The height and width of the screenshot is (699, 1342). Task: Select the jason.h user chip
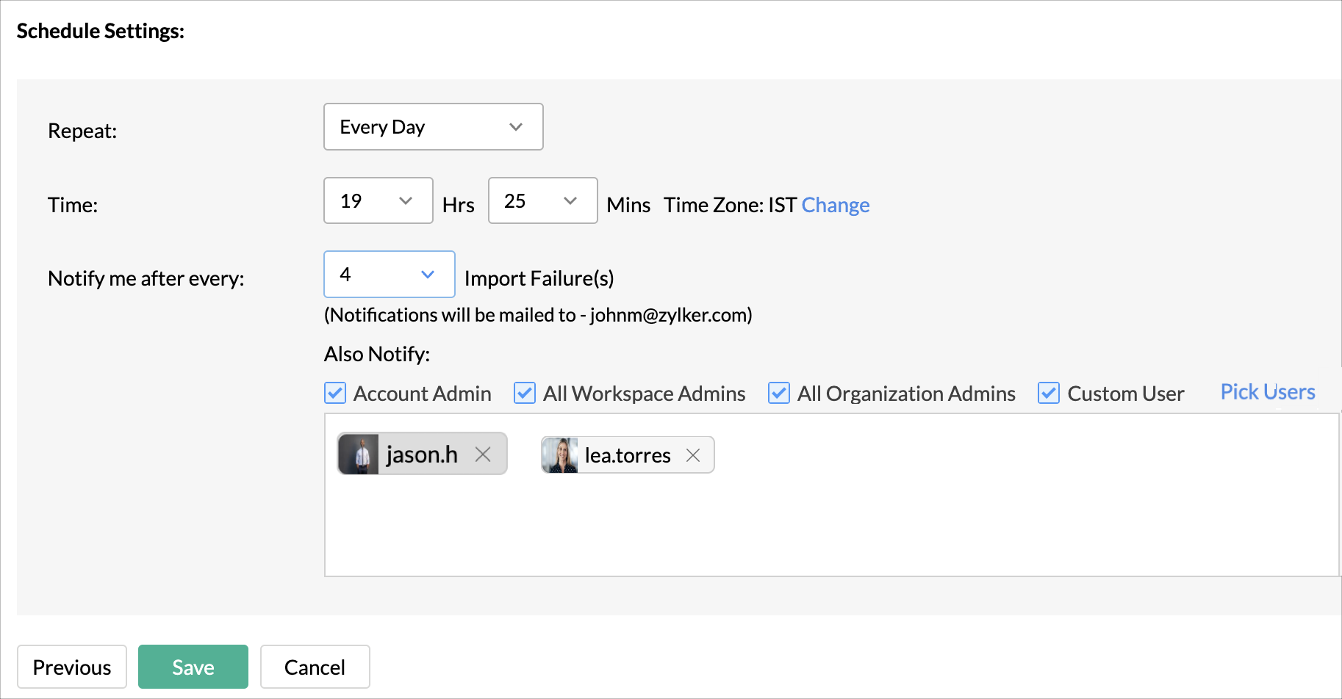pos(422,454)
